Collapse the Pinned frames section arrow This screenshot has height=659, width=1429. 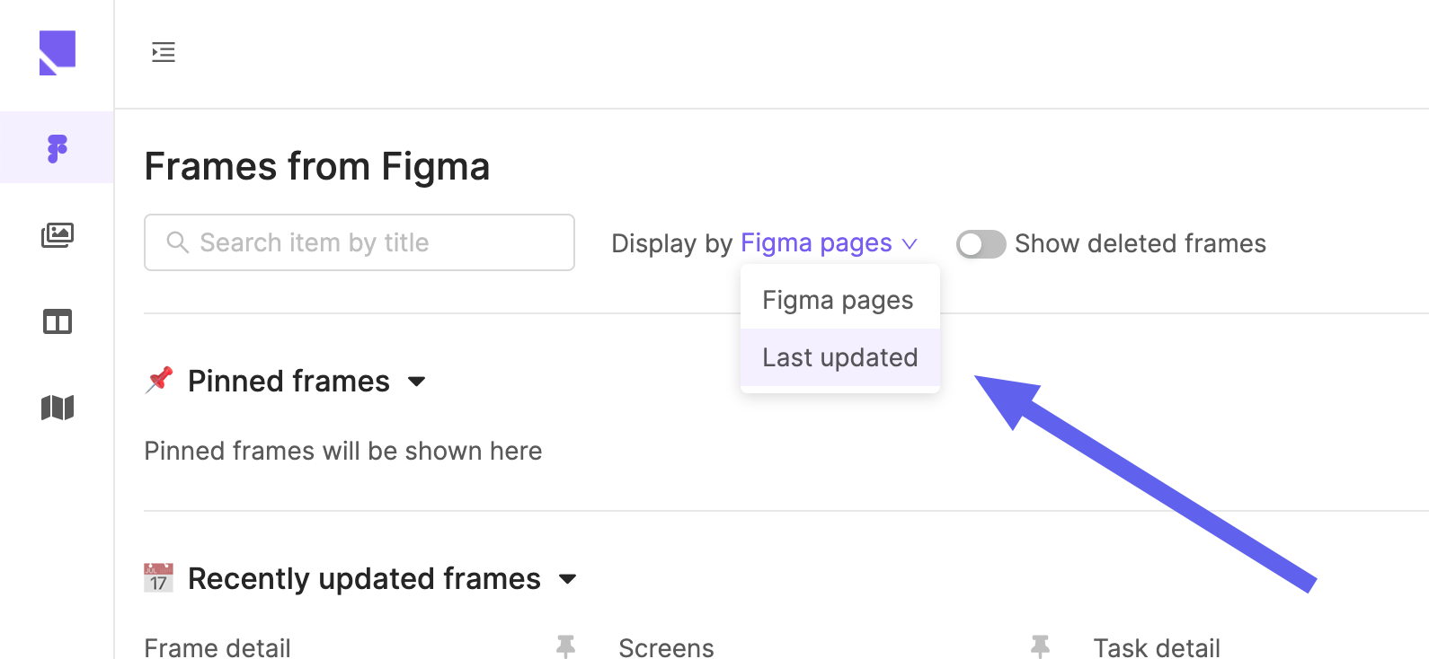point(416,382)
